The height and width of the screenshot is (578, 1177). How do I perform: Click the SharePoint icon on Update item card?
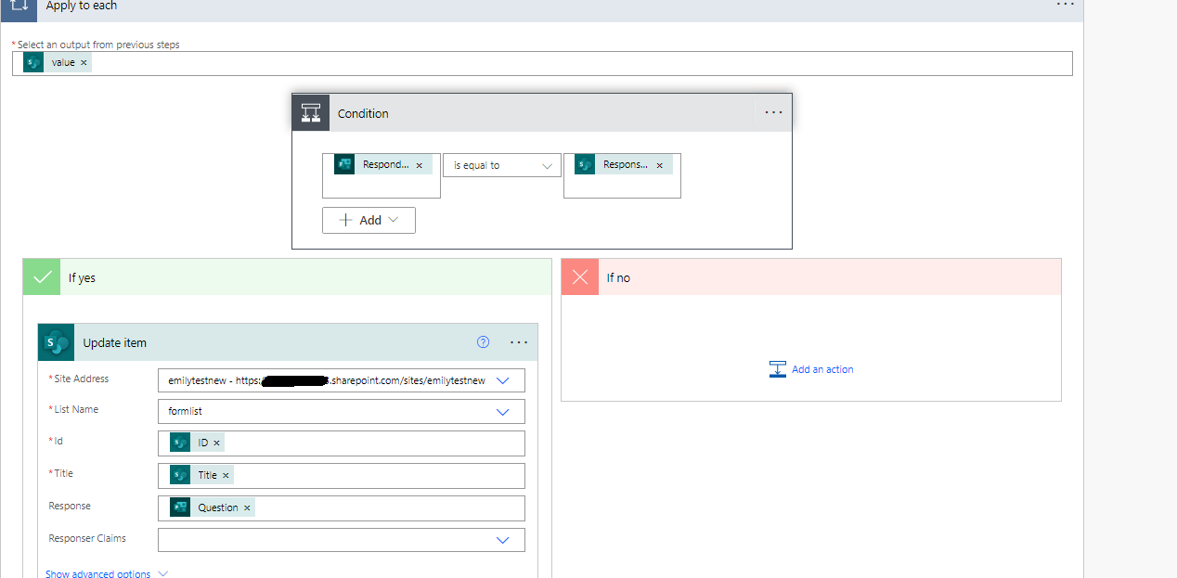(55, 342)
